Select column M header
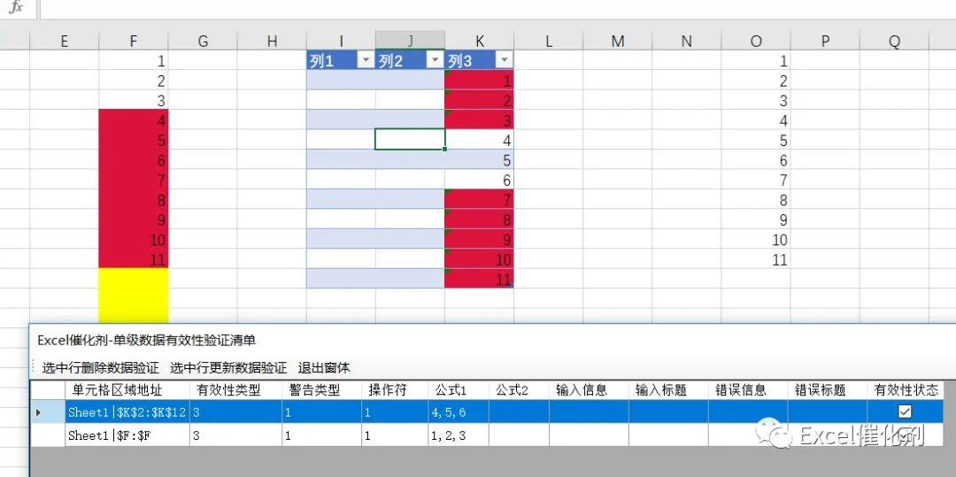 tap(618, 41)
